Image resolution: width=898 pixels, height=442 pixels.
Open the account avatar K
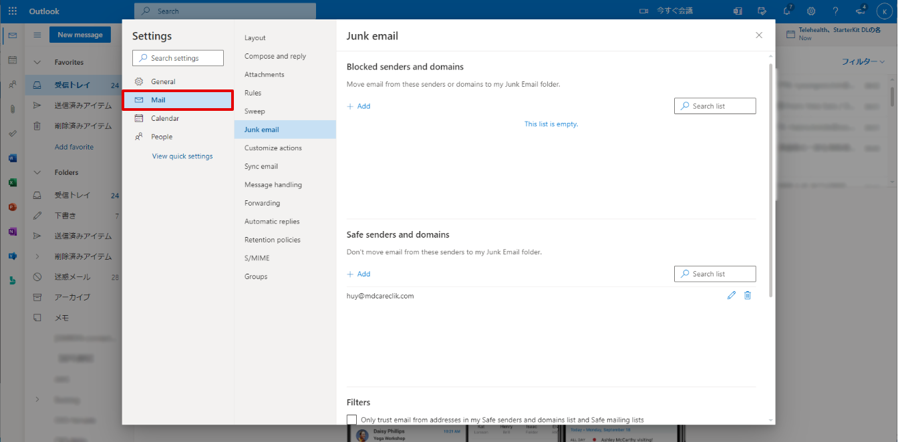tap(885, 11)
